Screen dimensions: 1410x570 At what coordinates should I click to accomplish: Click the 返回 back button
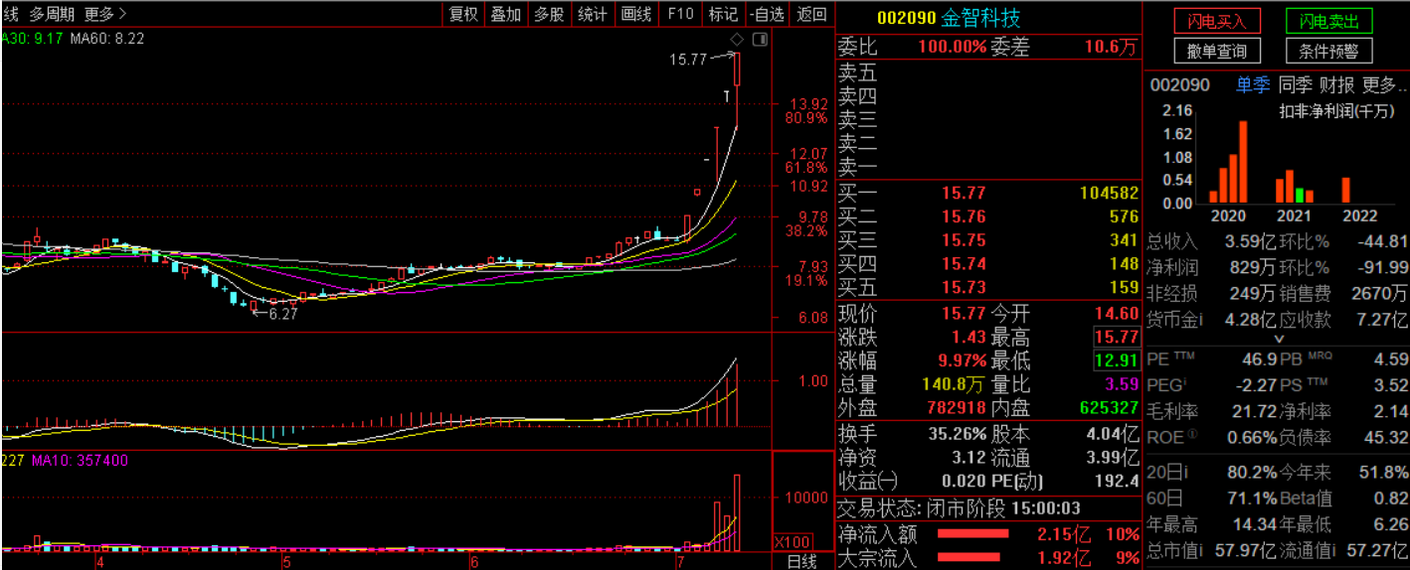(x=811, y=14)
